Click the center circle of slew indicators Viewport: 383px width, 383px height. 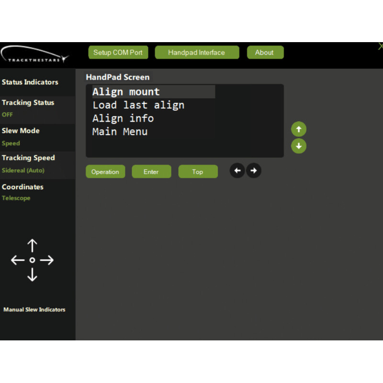(32, 260)
